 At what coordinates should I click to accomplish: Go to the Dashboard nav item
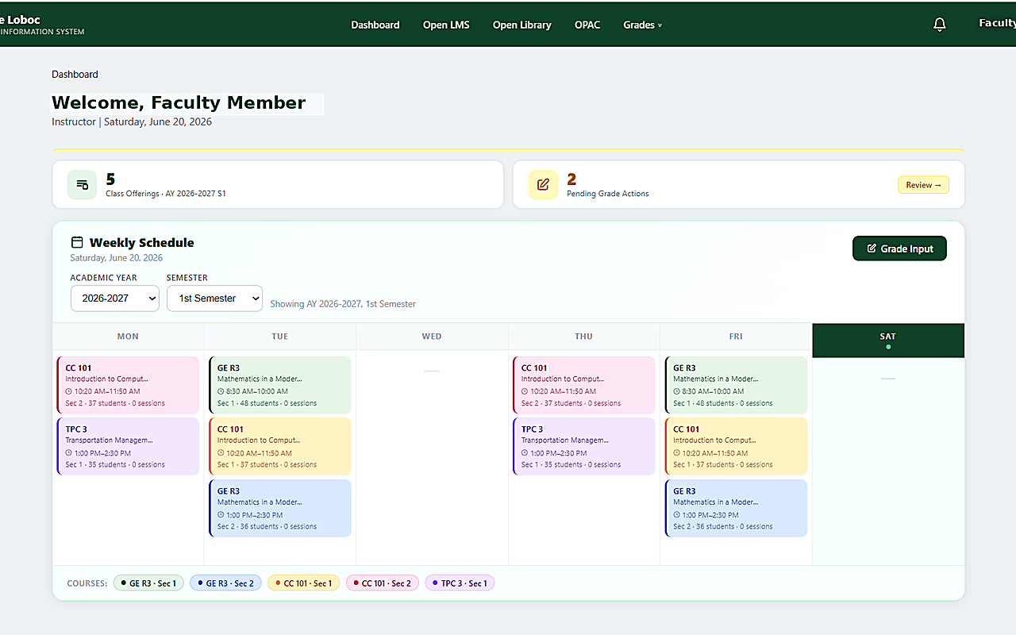pyautogui.click(x=375, y=25)
